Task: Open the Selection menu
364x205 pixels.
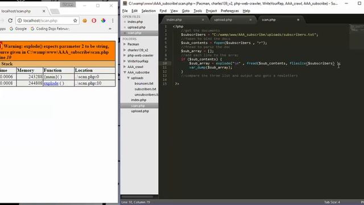Action: [148, 11]
